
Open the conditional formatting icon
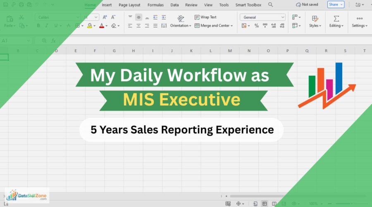click(295, 17)
